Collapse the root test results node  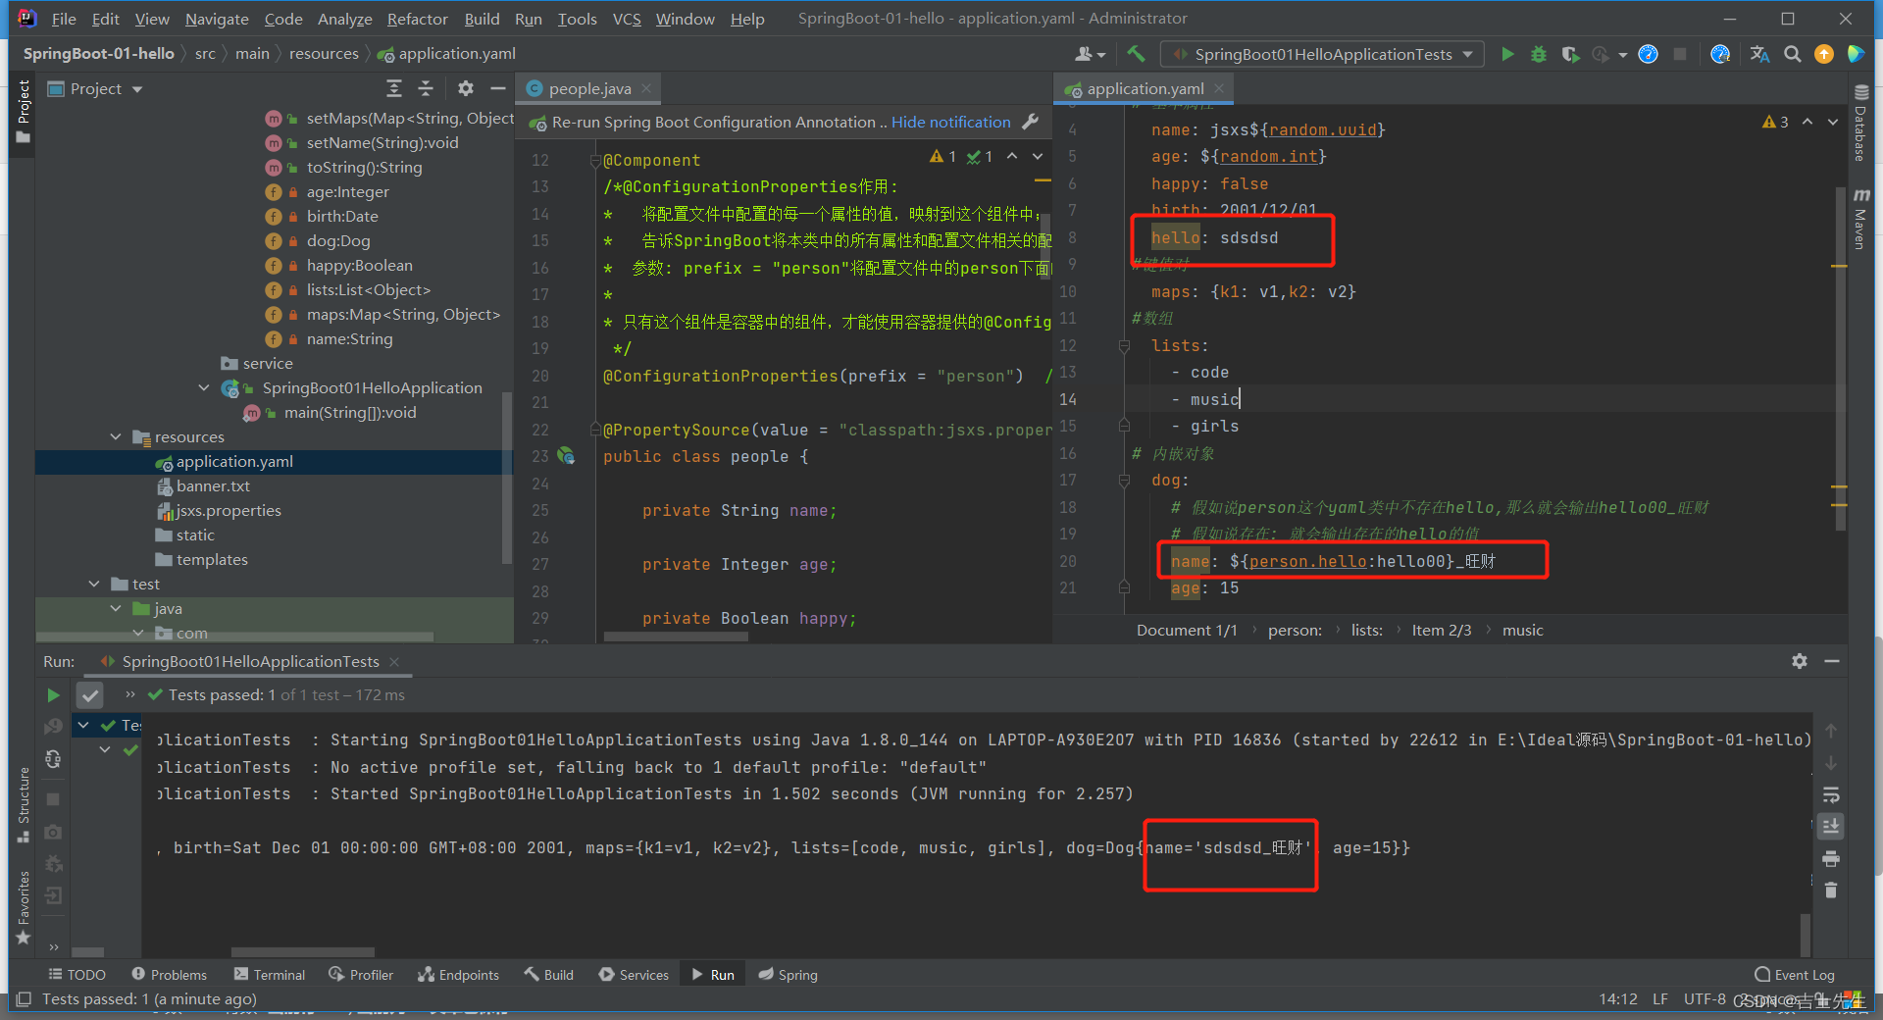(83, 725)
